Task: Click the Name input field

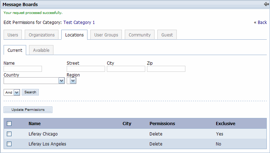Action: [23, 69]
